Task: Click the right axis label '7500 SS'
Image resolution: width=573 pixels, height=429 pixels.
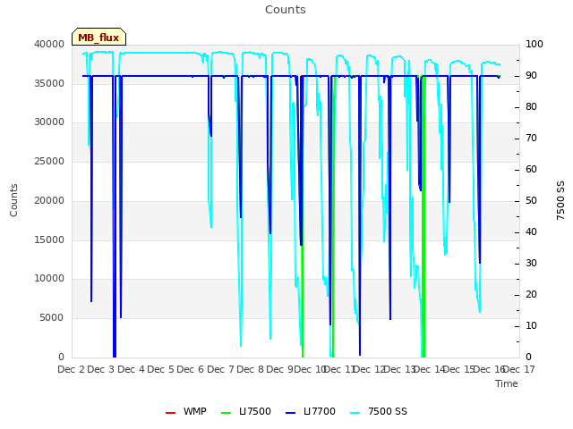Action: click(x=560, y=200)
